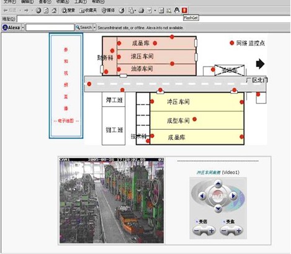
Task: Click the center Pan/Tilt button
Action: [218, 196]
